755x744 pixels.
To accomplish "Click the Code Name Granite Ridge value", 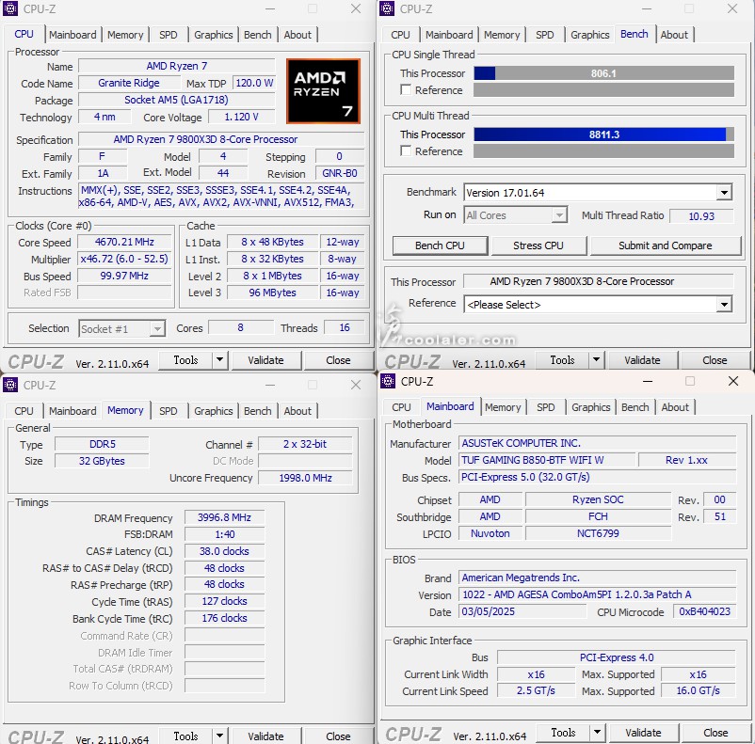I will (129, 83).
